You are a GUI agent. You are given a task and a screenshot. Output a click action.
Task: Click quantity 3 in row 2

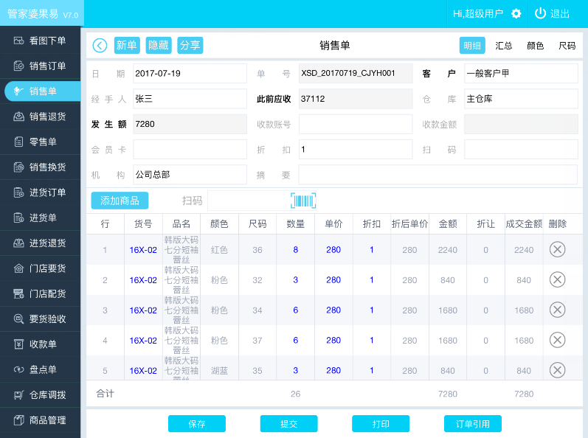(296, 280)
